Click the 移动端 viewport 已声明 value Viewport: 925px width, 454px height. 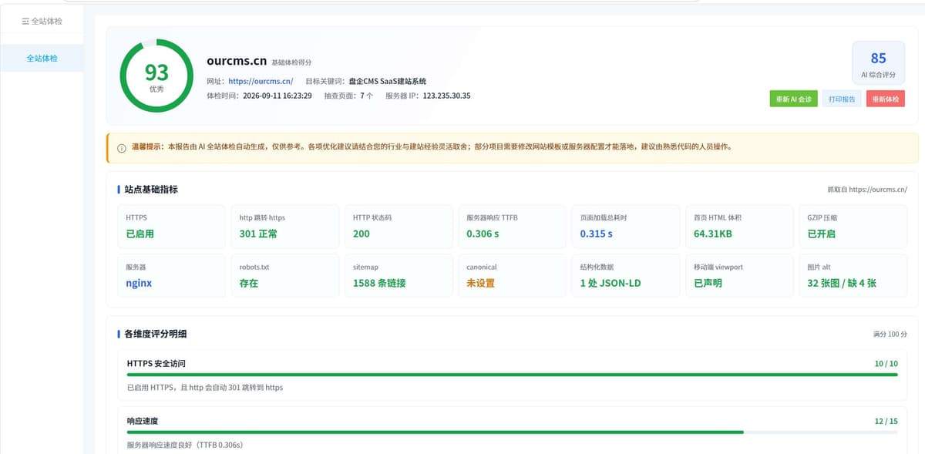click(x=708, y=283)
